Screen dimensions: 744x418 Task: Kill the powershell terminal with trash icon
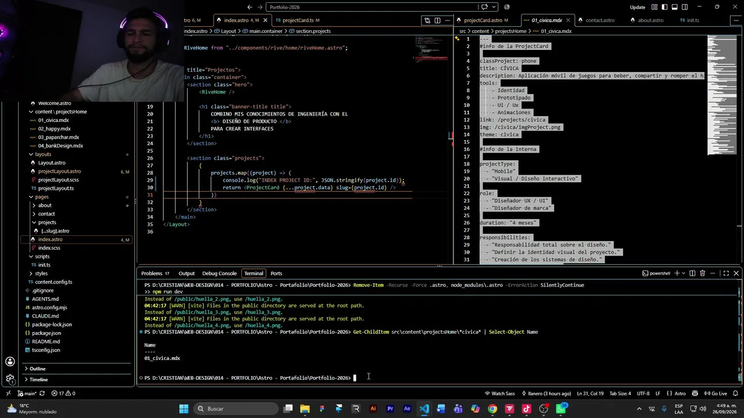click(x=702, y=273)
